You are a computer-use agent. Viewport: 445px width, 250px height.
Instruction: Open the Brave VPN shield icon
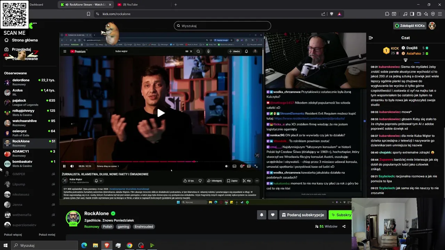[433, 14]
